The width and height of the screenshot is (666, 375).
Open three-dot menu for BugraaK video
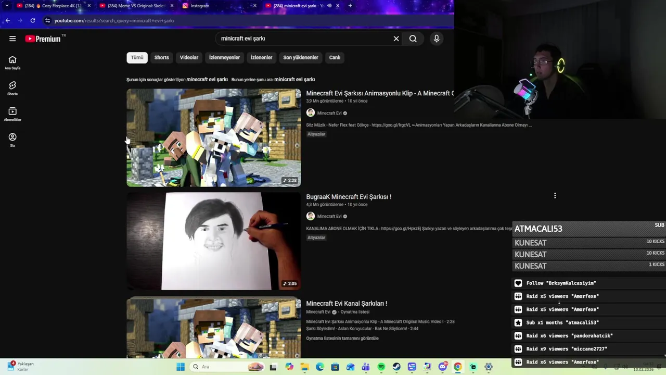click(x=555, y=196)
